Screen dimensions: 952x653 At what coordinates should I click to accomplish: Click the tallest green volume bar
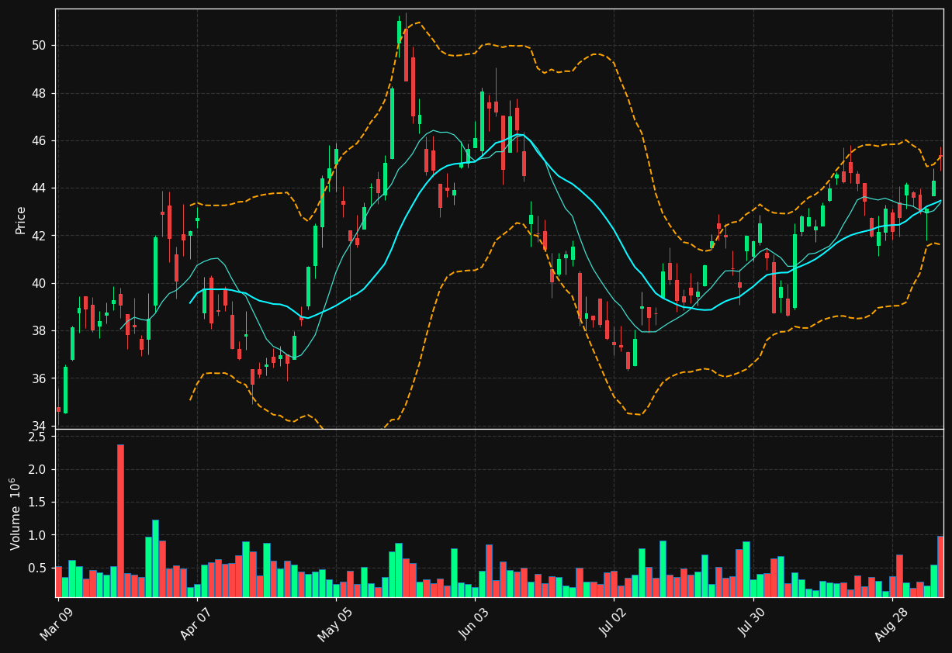pyautogui.click(x=155, y=558)
